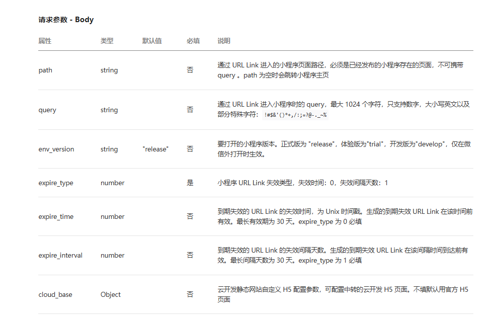Select the 'expire_time' attribute cell
This screenshot has height=317, width=493.
(56, 217)
